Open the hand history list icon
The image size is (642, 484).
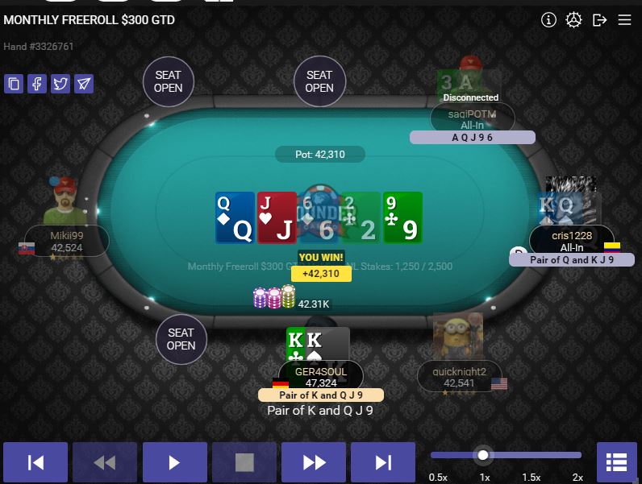tap(617, 462)
